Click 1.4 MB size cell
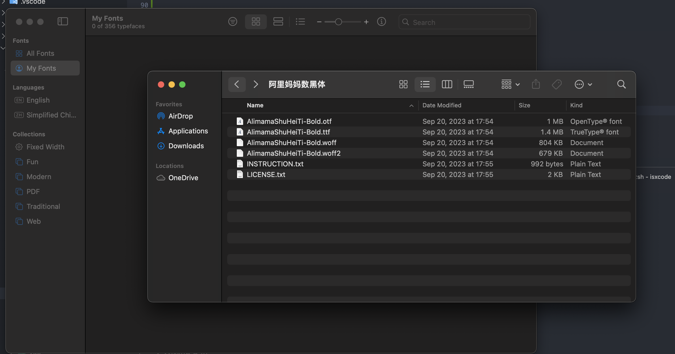 tap(552, 132)
